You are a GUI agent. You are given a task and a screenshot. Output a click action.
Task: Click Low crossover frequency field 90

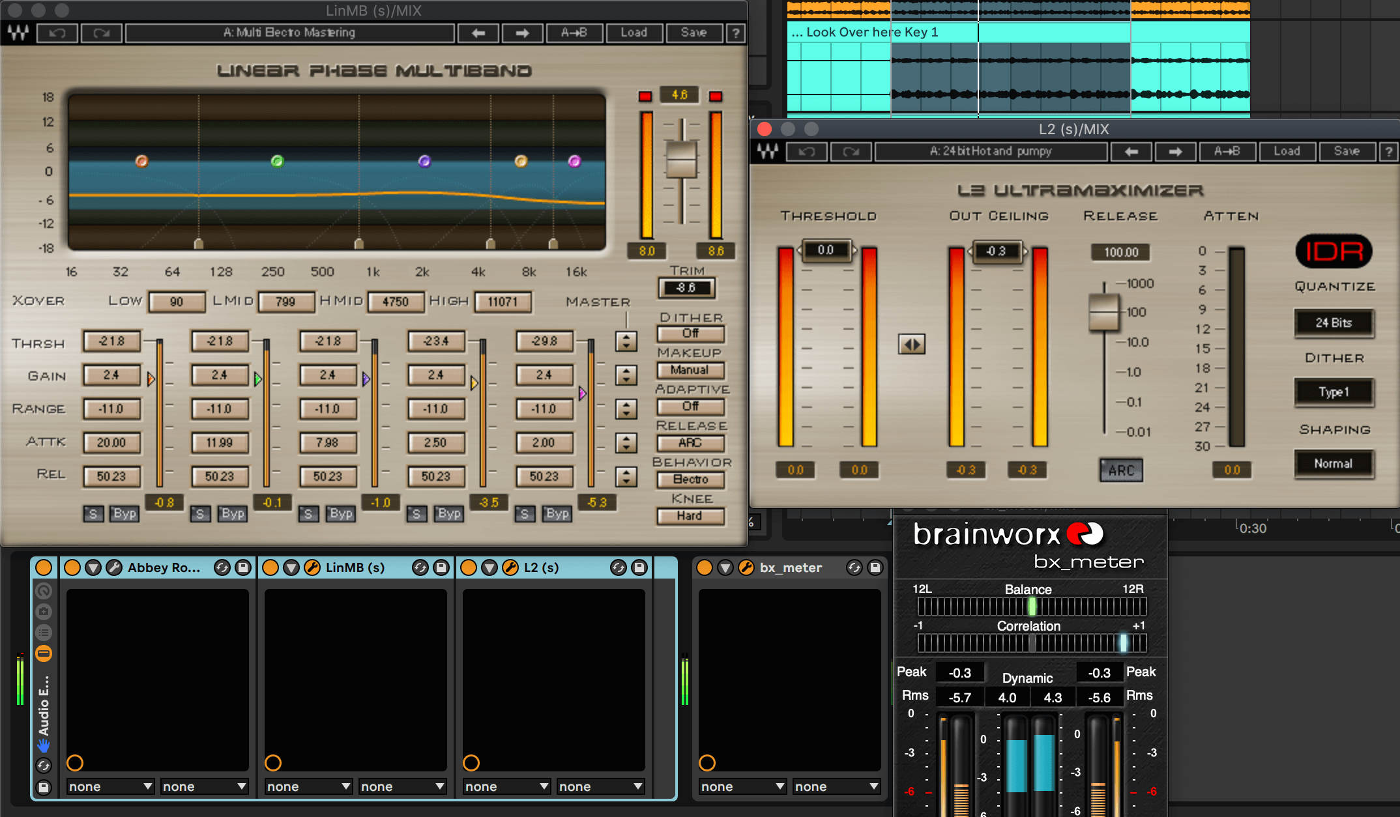pyautogui.click(x=177, y=302)
